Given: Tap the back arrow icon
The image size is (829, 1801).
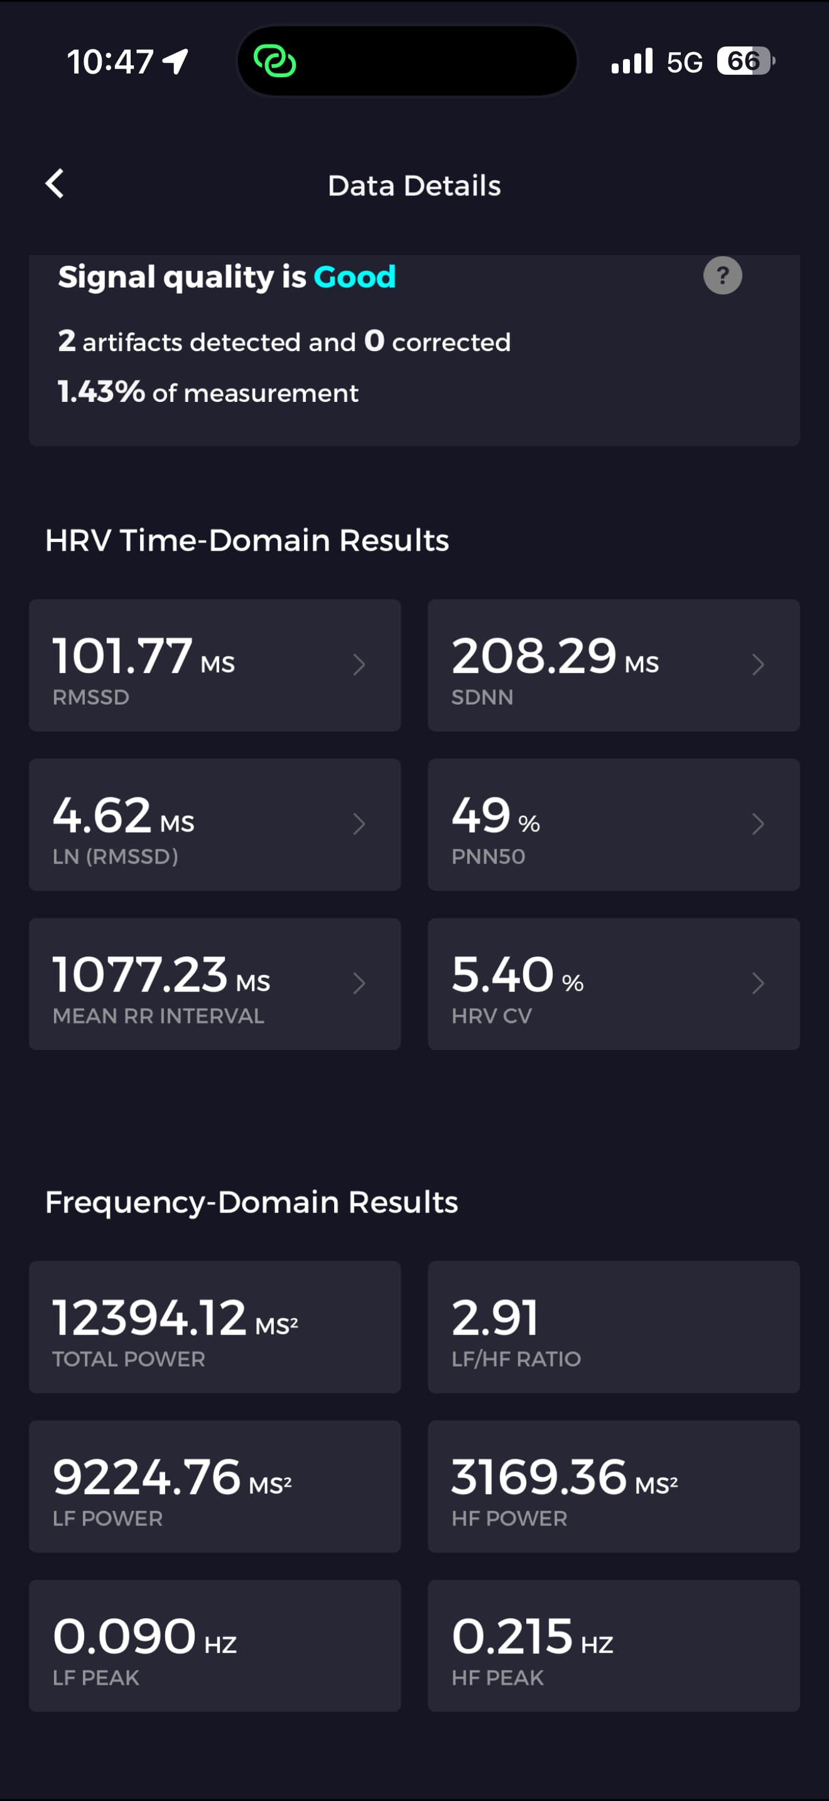Looking at the screenshot, I should (x=55, y=184).
